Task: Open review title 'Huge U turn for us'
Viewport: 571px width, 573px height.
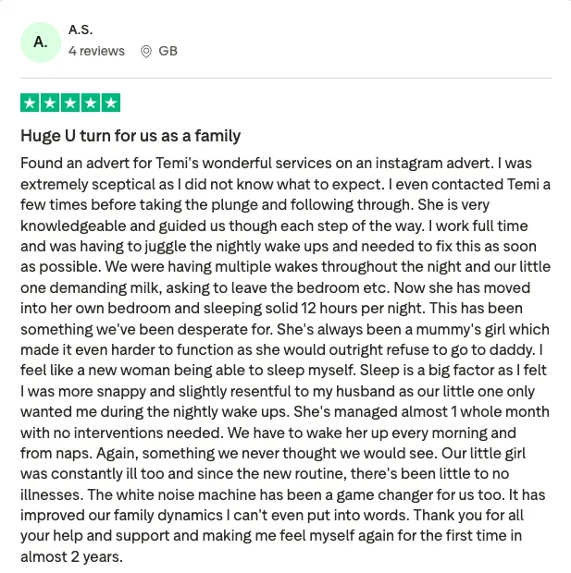Action: coord(130,136)
